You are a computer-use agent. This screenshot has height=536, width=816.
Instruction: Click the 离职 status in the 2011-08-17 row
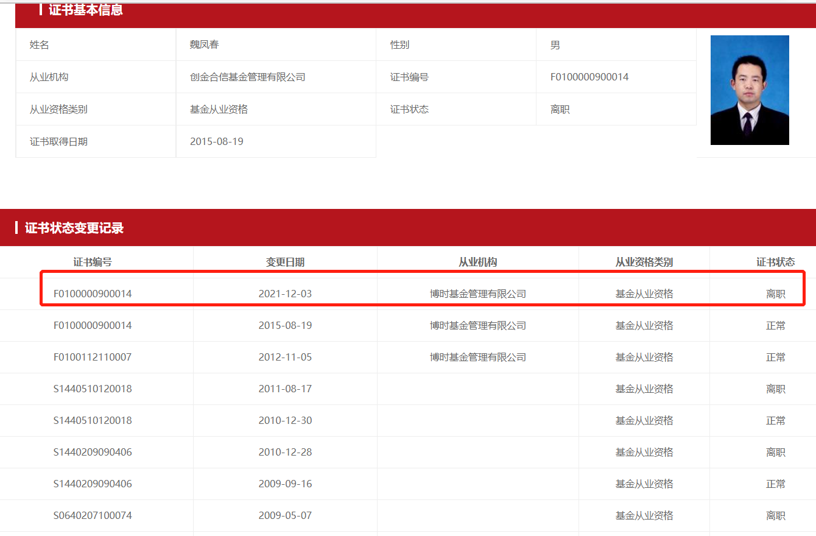point(776,389)
